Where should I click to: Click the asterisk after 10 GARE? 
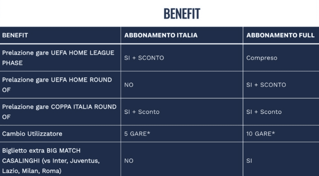[x=274, y=133]
